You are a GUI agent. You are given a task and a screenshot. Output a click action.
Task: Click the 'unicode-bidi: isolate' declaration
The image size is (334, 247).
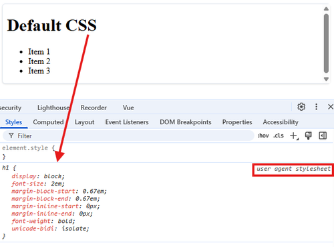[x=50, y=228]
